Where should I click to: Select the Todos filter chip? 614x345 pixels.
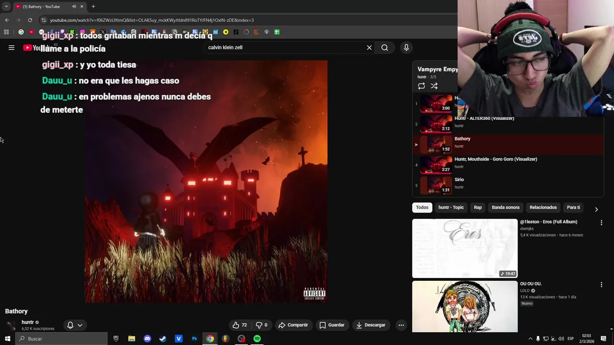422,207
